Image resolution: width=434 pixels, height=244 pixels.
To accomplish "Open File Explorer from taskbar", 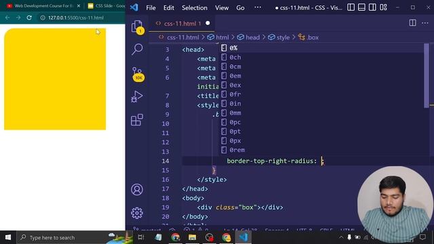I will click(x=193, y=237).
